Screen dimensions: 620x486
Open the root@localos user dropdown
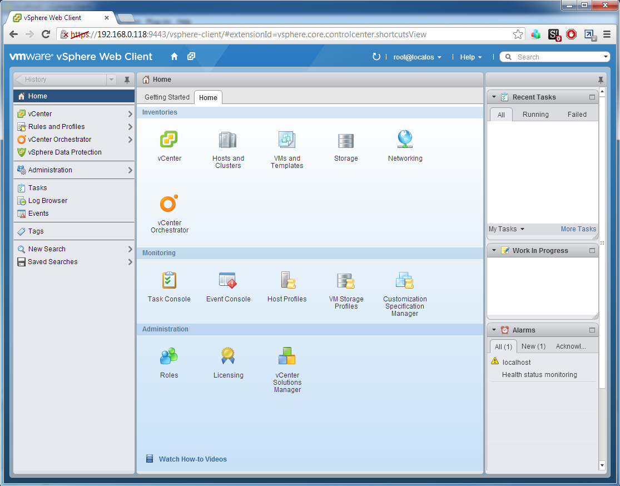pyautogui.click(x=417, y=57)
